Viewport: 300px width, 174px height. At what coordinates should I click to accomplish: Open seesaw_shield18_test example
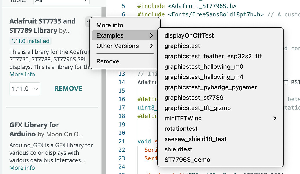195,139
